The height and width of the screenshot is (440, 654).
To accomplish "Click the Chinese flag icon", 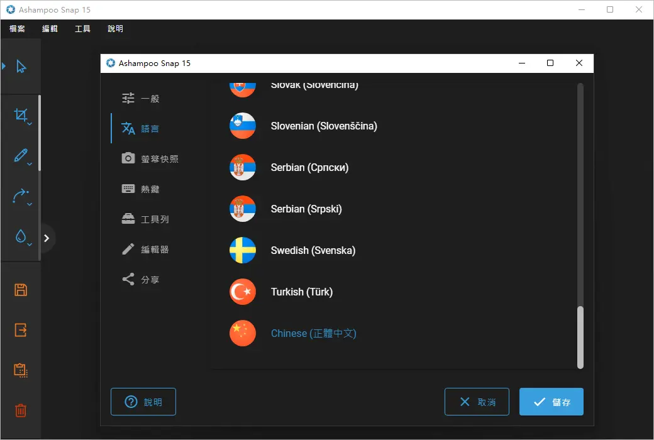I will (x=243, y=333).
